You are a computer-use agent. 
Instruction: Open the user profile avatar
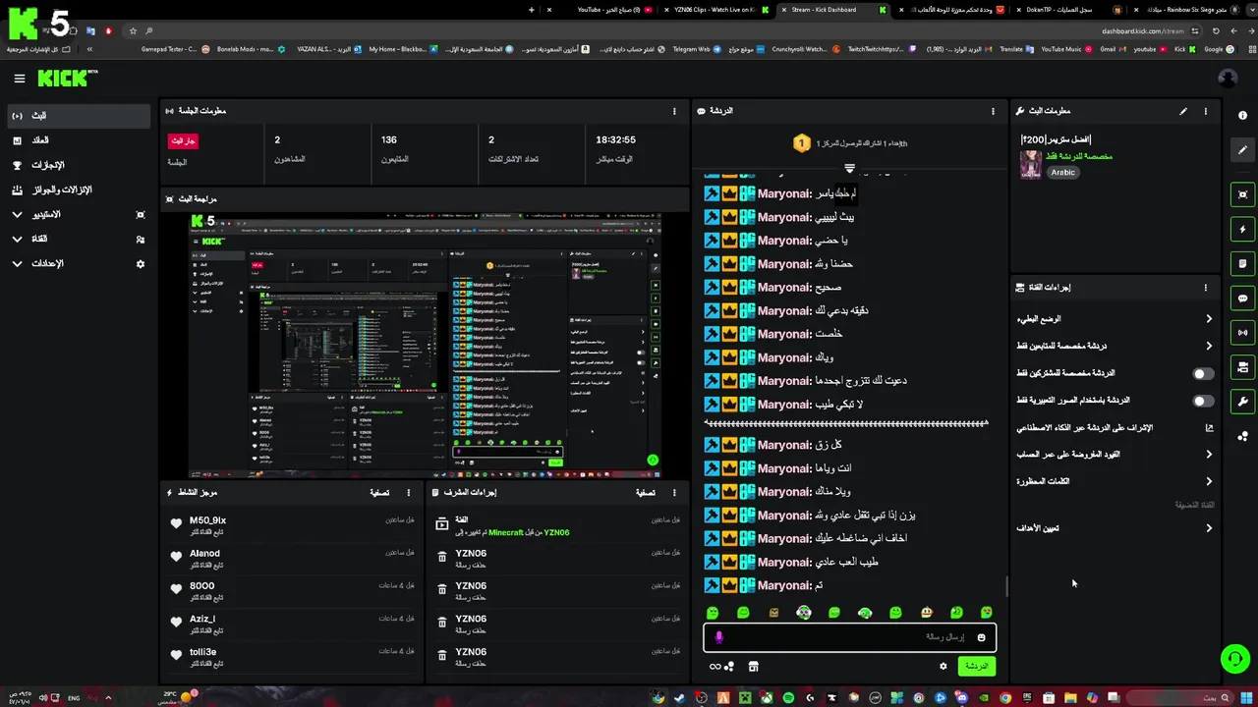point(1227,79)
